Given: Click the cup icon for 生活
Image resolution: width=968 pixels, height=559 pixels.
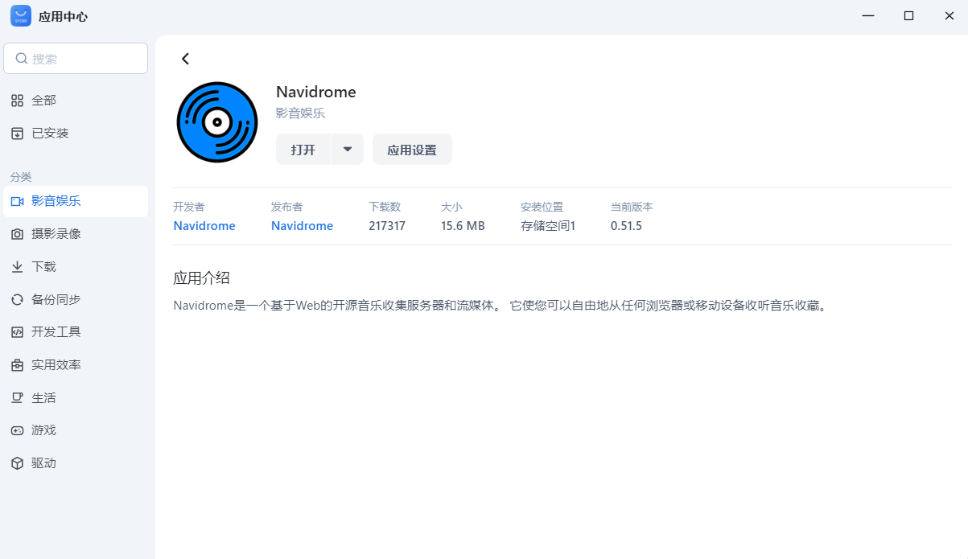Looking at the screenshot, I should point(17,398).
